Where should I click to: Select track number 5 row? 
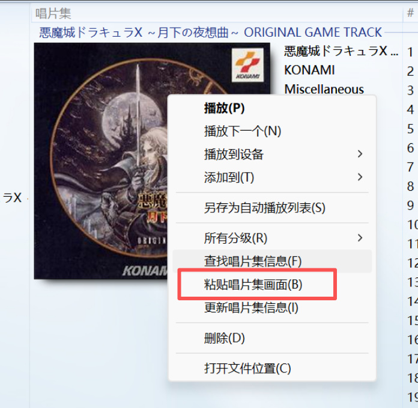click(410, 129)
